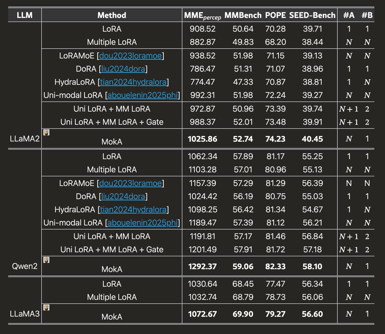Screen dimensions: 385x334
Task: Select the 1157.39 MME value
Action: click(x=202, y=183)
